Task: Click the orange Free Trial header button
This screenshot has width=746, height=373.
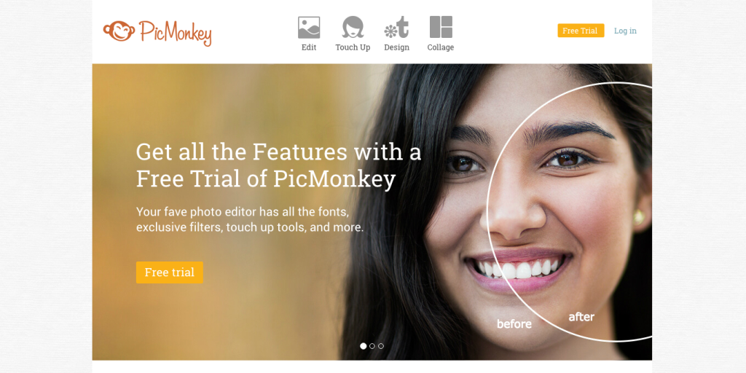Action: pyautogui.click(x=581, y=31)
